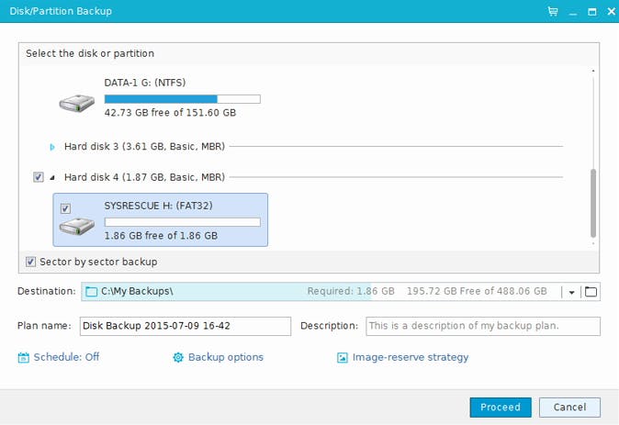The height and width of the screenshot is (425, 619).
Task: Open Image-reserve strategy link
Action: pos(411,357)
